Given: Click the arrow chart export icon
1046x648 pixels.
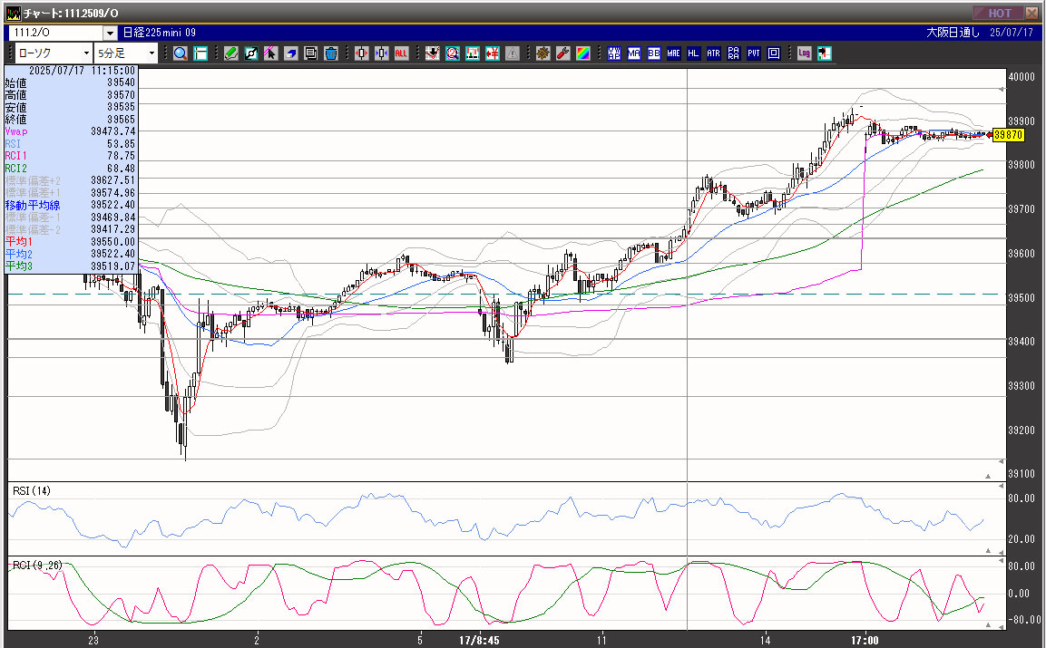Looking at the screenshot, I should (x=824, y=53).
